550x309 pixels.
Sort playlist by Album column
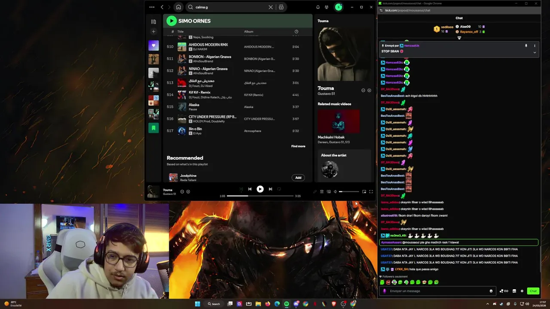(249, 31)
